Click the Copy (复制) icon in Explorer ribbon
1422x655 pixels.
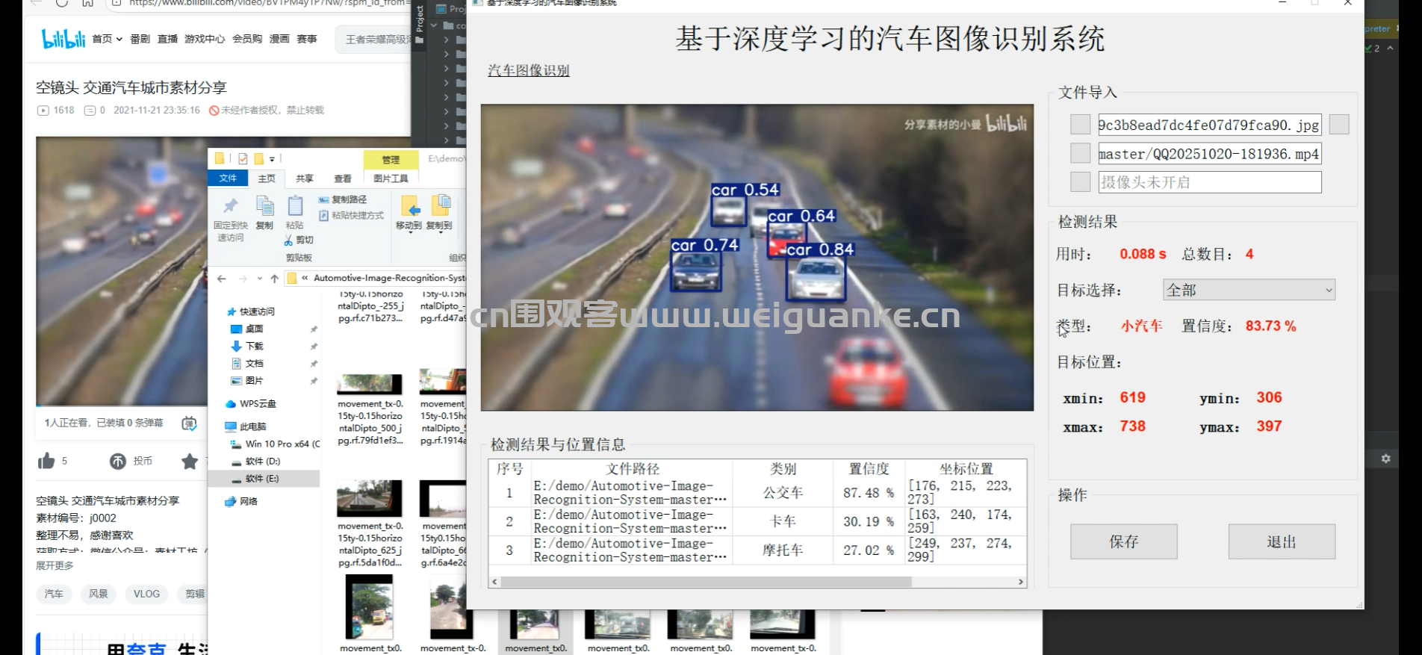click(x=264, y=212)
